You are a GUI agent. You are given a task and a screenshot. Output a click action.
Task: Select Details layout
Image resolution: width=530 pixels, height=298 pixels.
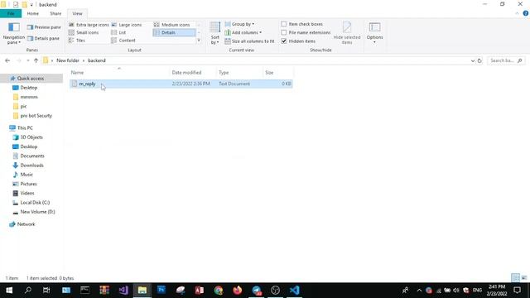point(174,32)
